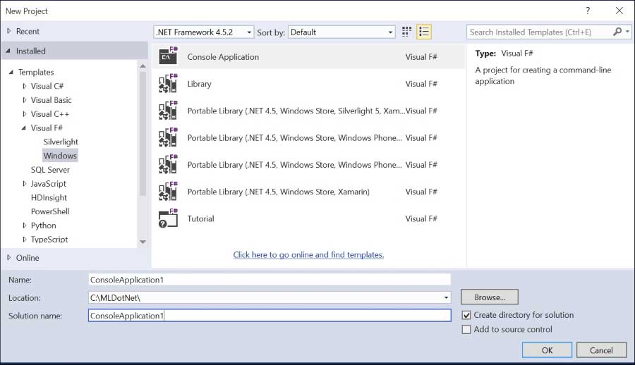The height and width of the screenshot is (365, 635).
Task: Select Windows under Visual F#
Action: click(x=60, y=156)
